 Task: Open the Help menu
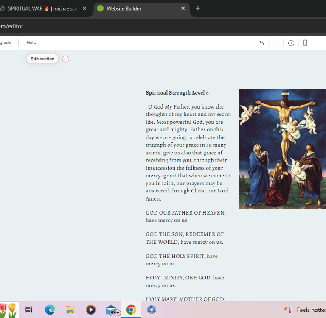click(x=31, y=42)
